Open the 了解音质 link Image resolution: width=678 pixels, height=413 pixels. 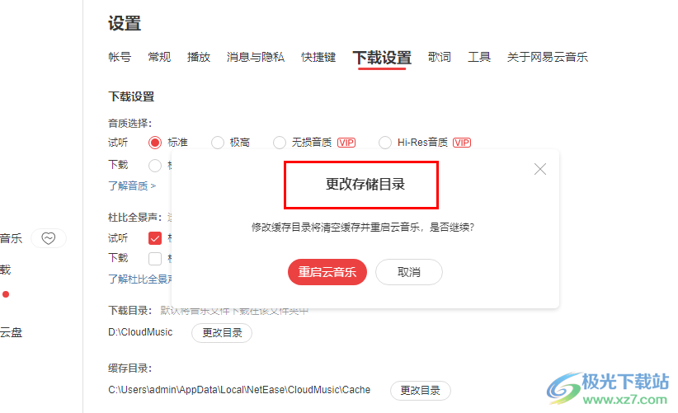[132, 185]
